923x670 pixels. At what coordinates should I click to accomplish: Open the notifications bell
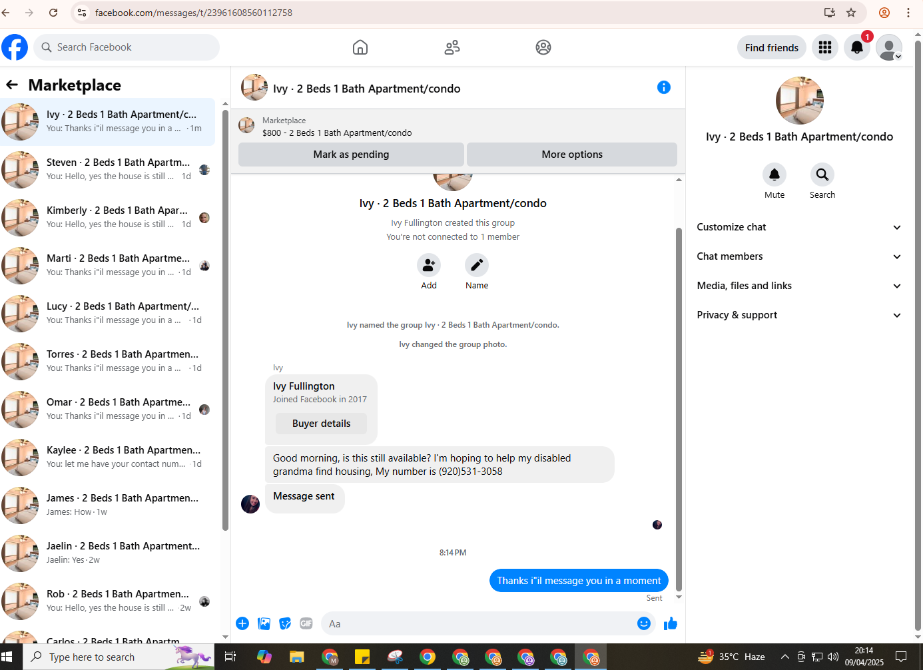point(857,47)
